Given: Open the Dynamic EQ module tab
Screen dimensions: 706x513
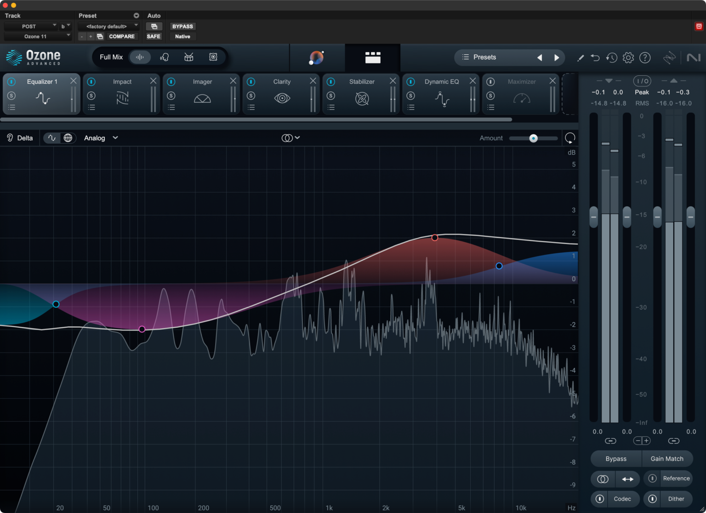Looking at the screenshot, I should tap(441, 81).
